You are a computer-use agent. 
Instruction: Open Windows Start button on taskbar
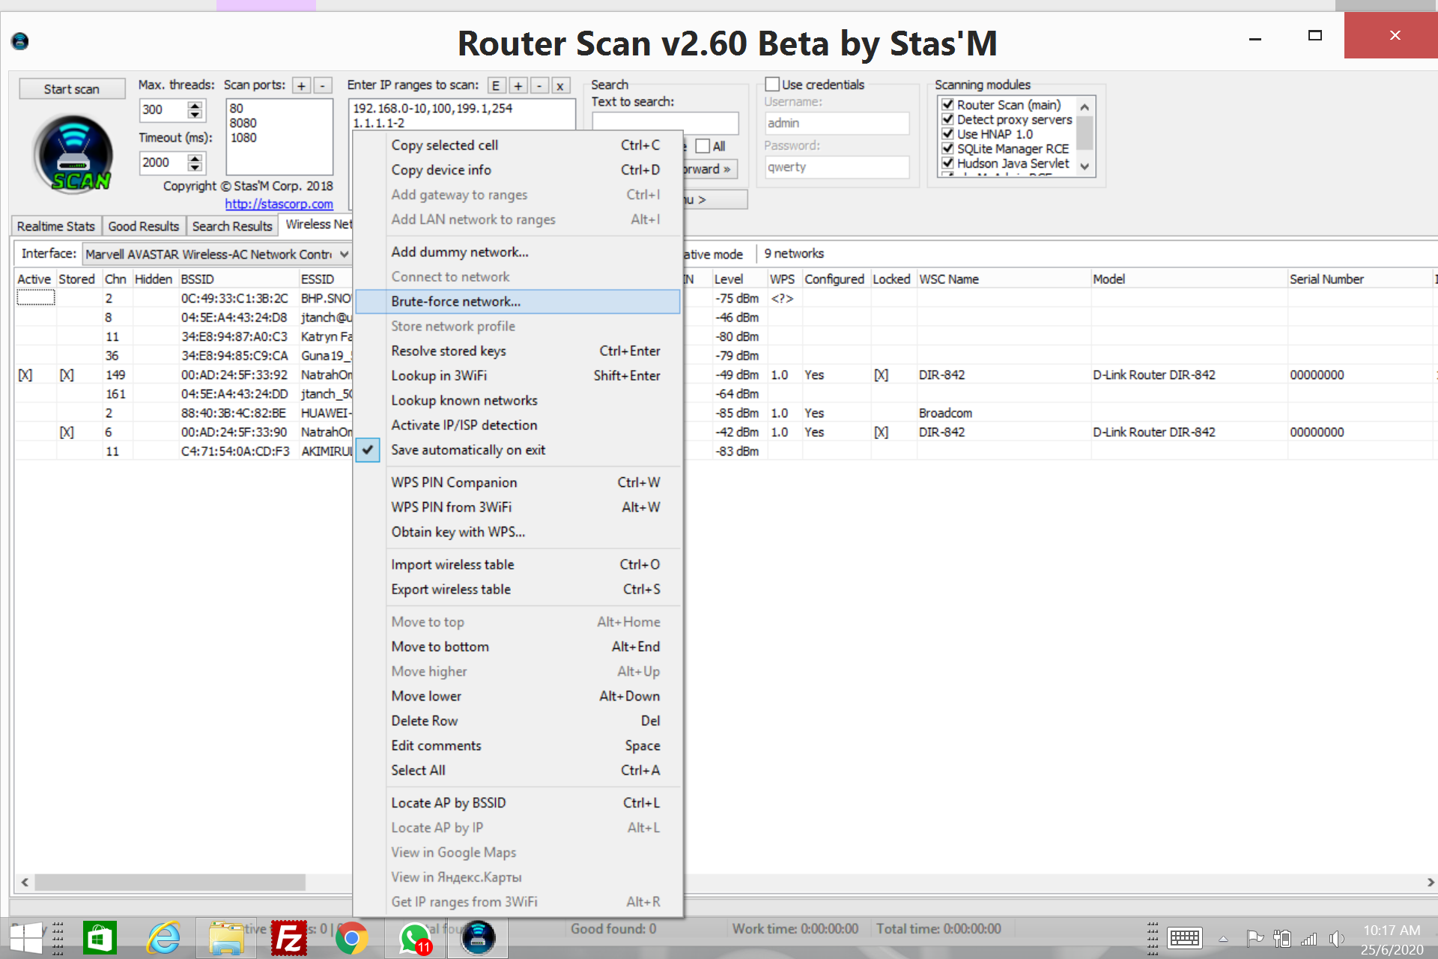25,939
